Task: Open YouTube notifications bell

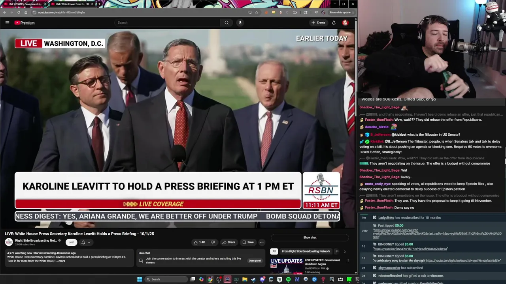Action: pyautogui.click(x=334, y=22)
